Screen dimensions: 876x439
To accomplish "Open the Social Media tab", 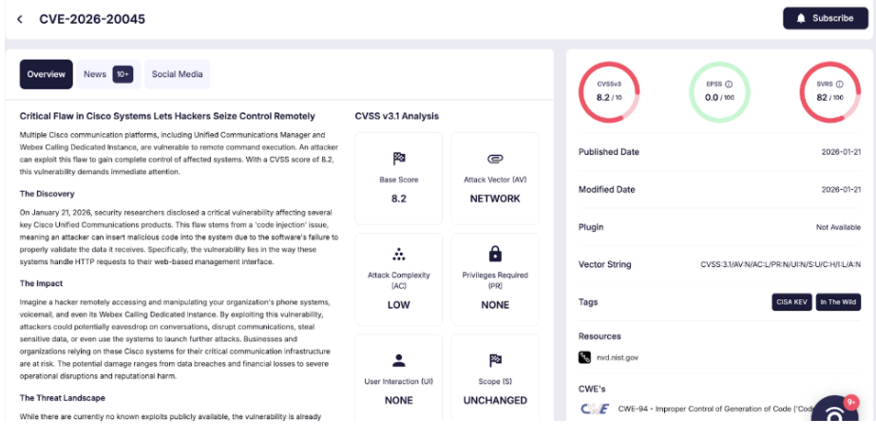I will coord(177,74).
